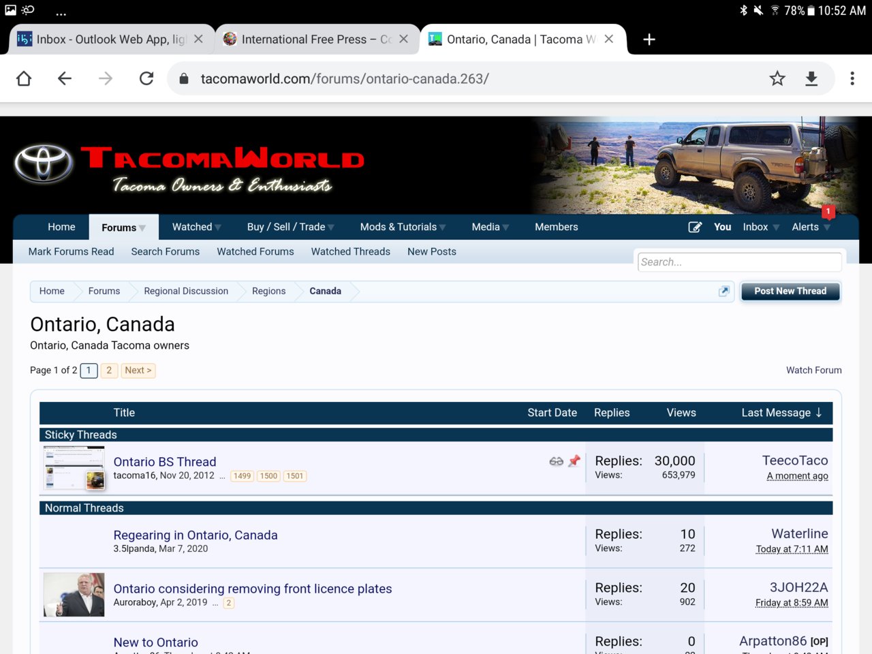Click the Toyota logo in header

(x=44, y=163)
